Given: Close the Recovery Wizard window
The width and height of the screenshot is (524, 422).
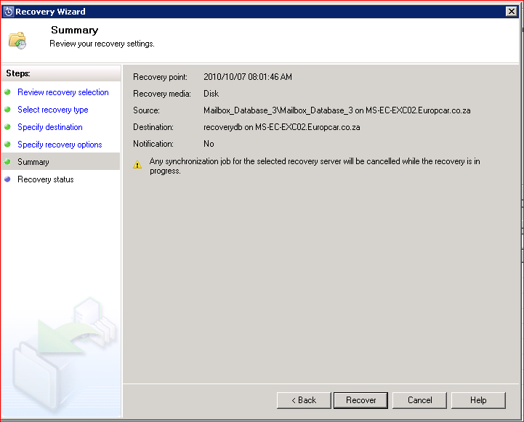Looking at the screenshot, I should pos(511,12).
